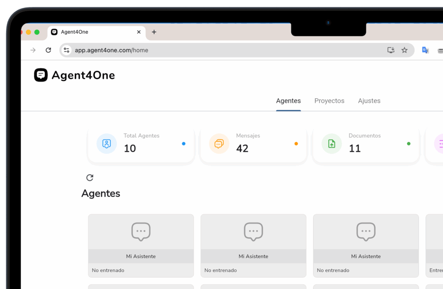Click the Mensajes count 42
443x289 pixels.
[242, 148]
